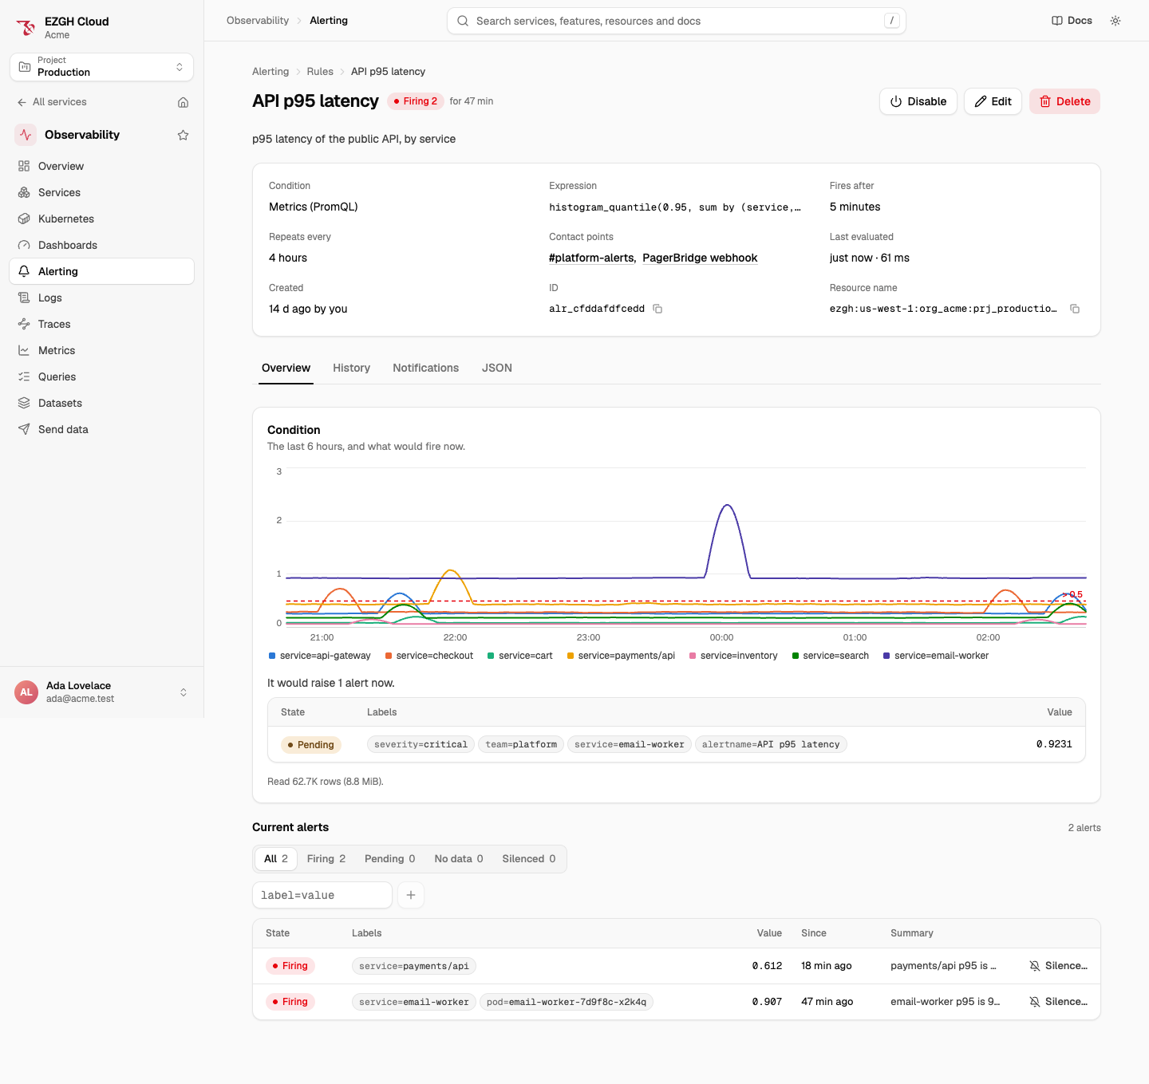Go to Dashboards in the sidebar
The image size is (1149, 1084).
(x=101, y=245)
